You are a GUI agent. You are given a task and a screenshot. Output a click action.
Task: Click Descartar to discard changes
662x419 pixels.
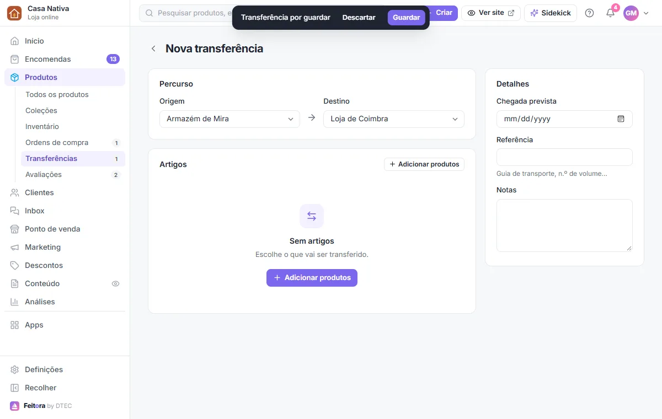point(359,18)
